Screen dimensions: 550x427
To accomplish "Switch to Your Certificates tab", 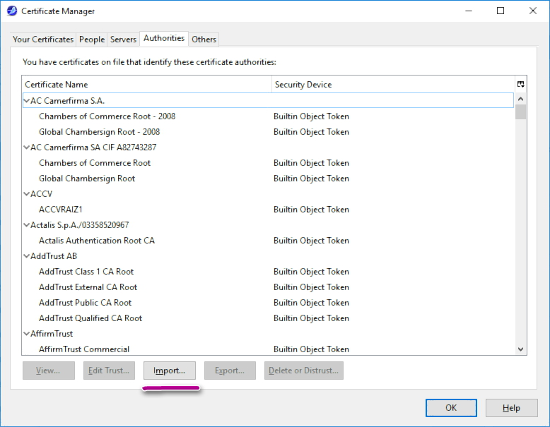I will pos(43,40).
